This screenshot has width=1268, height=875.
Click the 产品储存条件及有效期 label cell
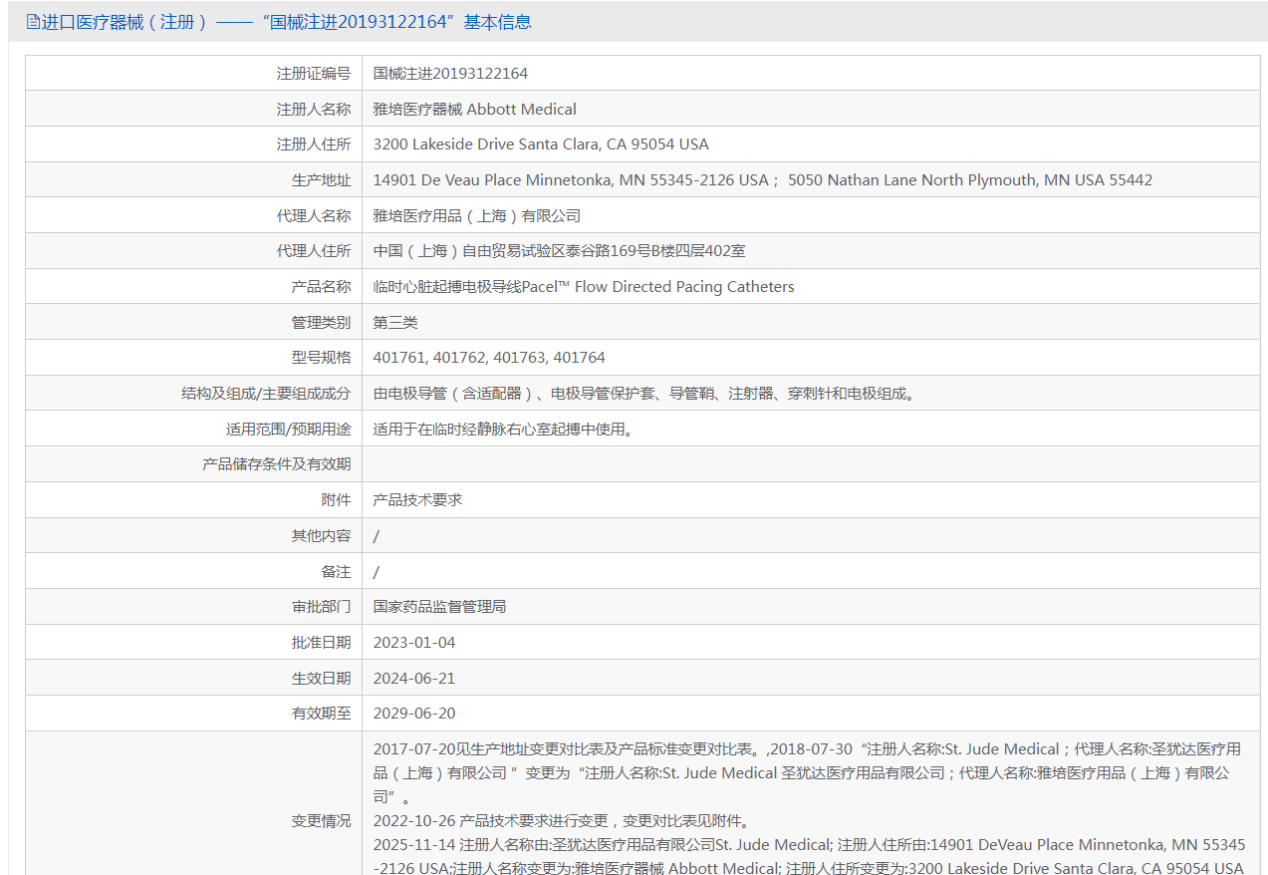coord(194,464)
